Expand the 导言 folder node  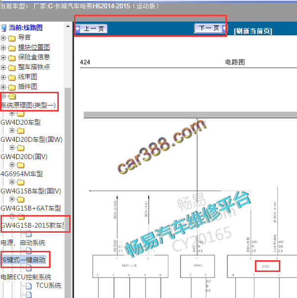coord(3,38)
